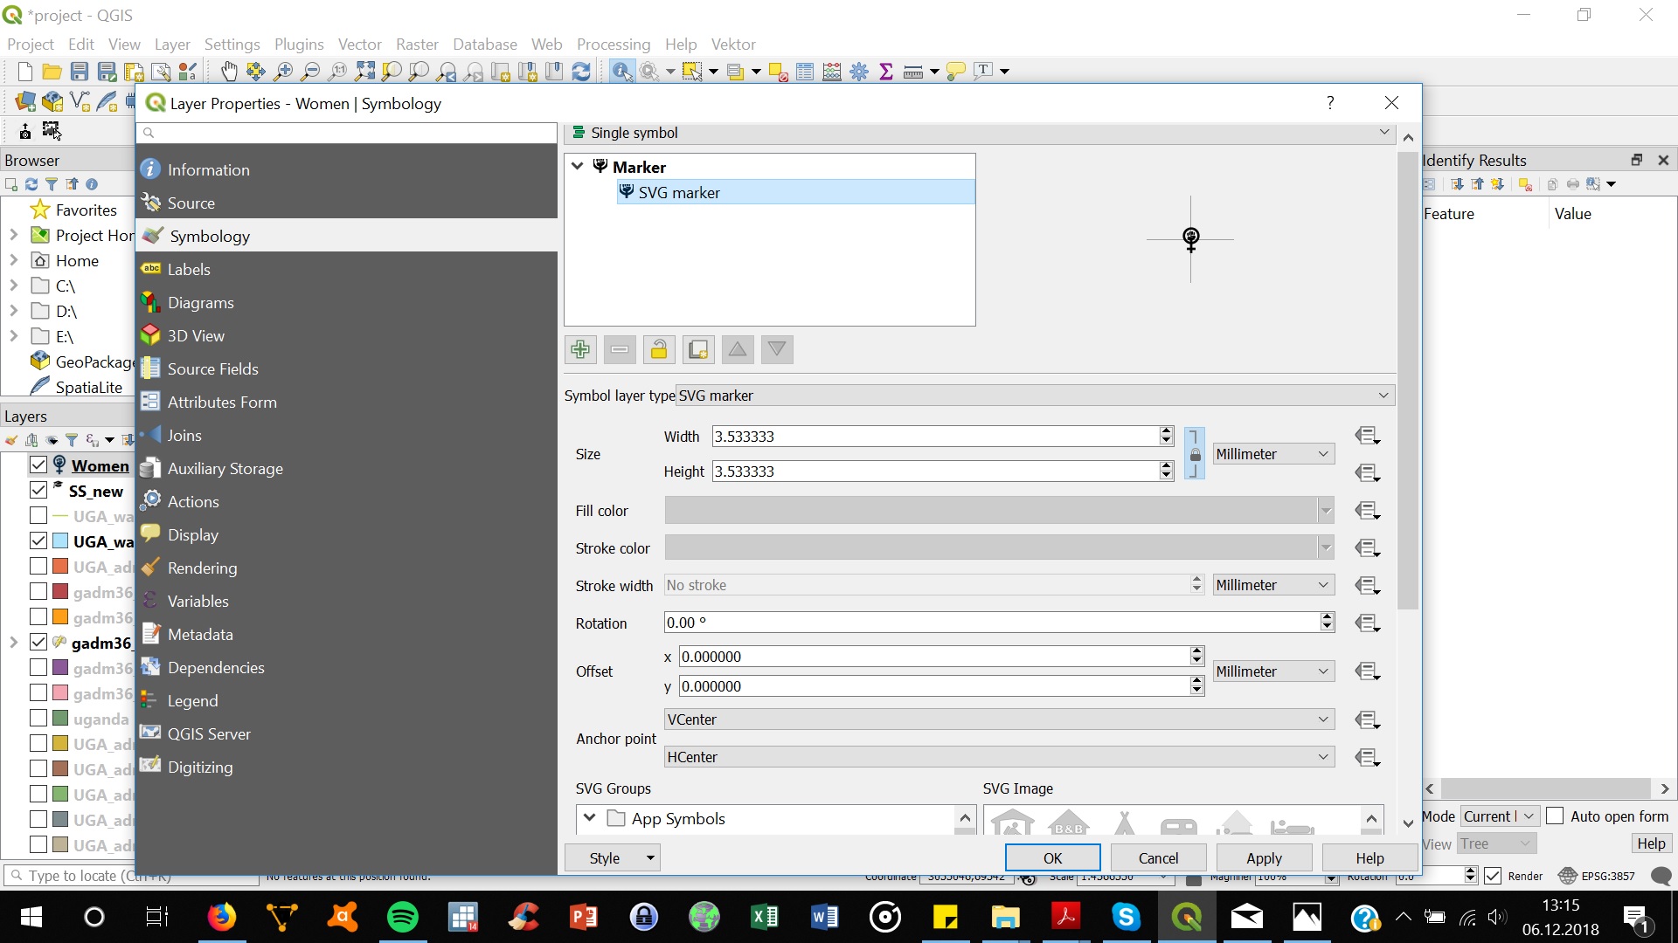Click Cancel in Layer Properties dialog
1678x943 pixels.
1158,858
